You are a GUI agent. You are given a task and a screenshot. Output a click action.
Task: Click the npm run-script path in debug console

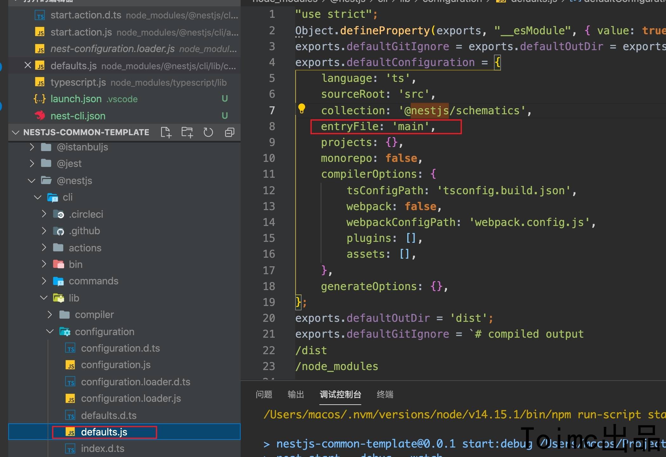tap(464, 414)
